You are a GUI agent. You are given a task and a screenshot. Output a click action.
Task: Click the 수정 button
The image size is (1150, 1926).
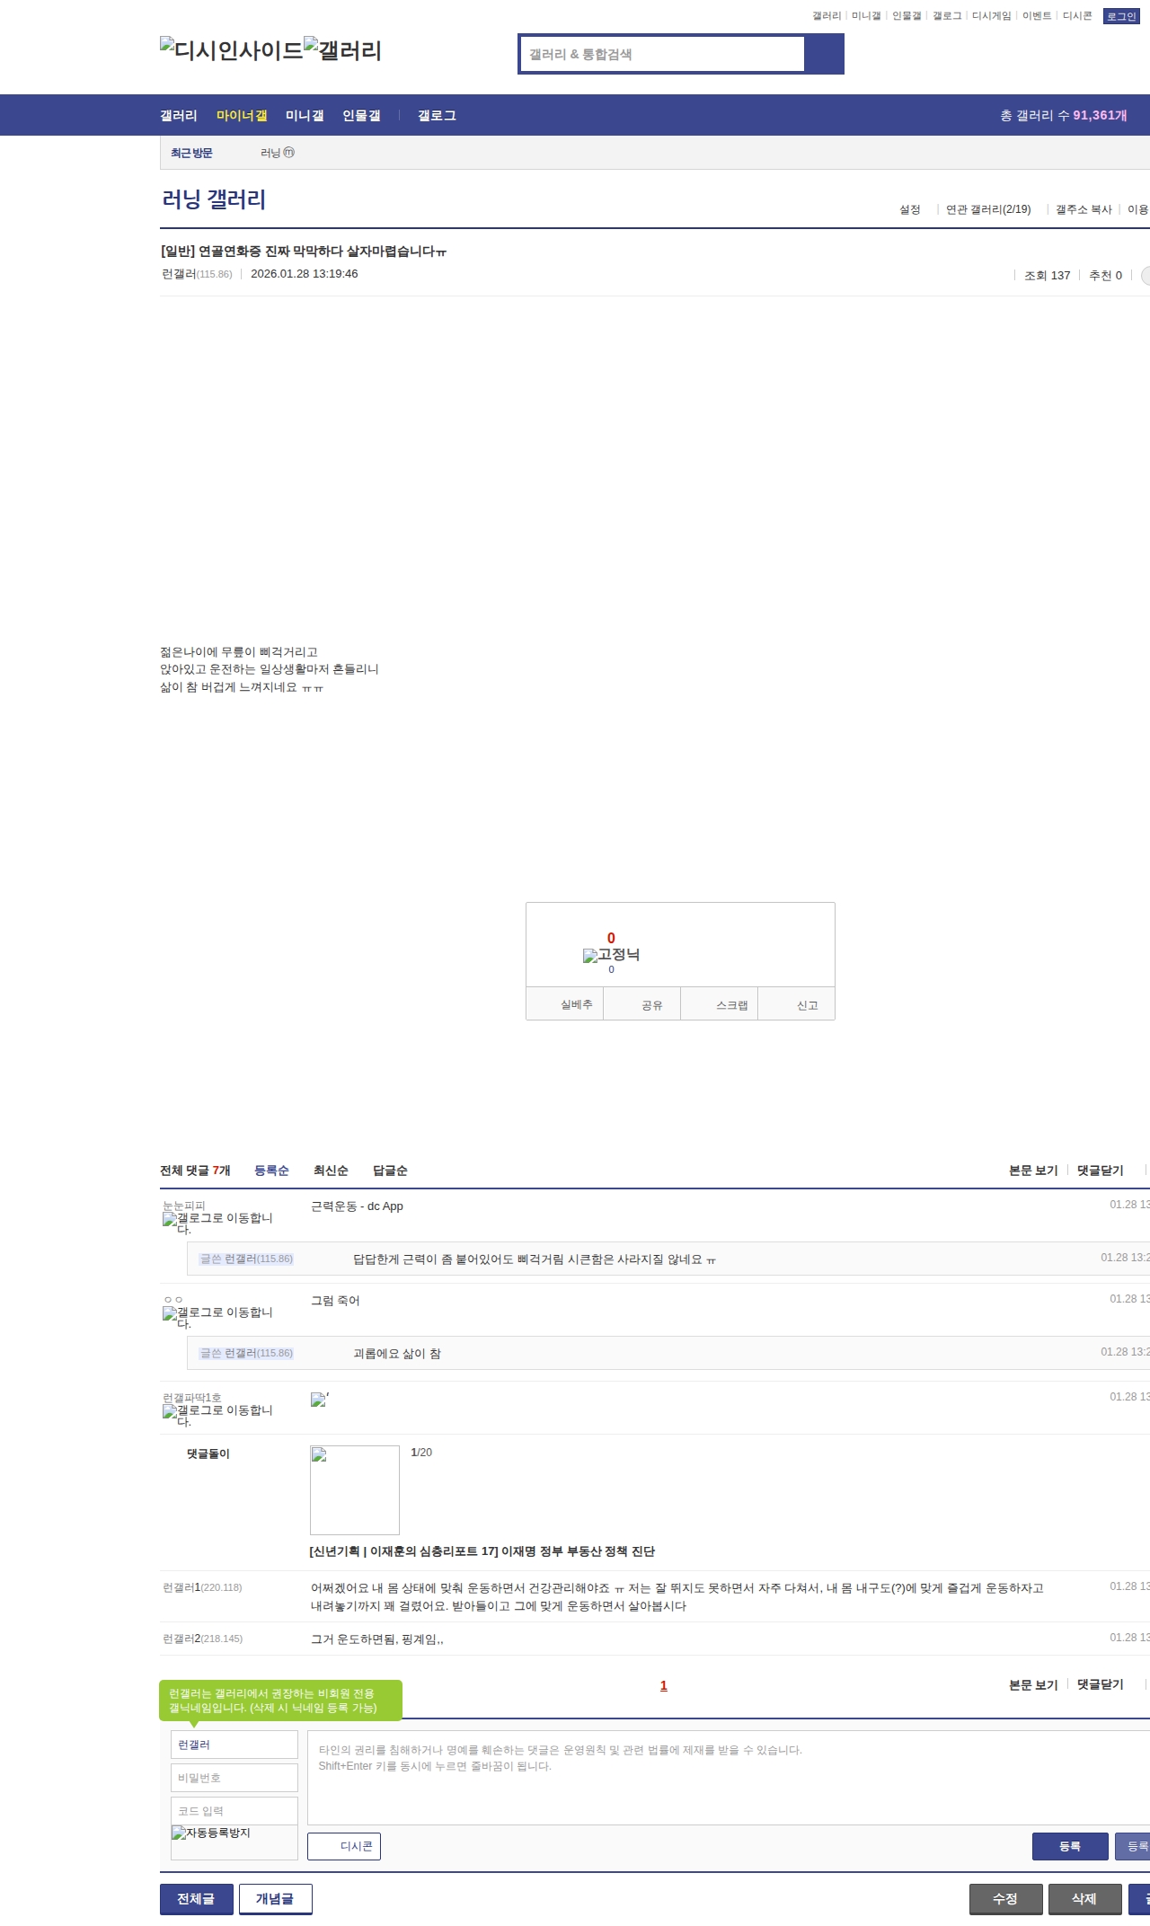tap(1005, 1899)
